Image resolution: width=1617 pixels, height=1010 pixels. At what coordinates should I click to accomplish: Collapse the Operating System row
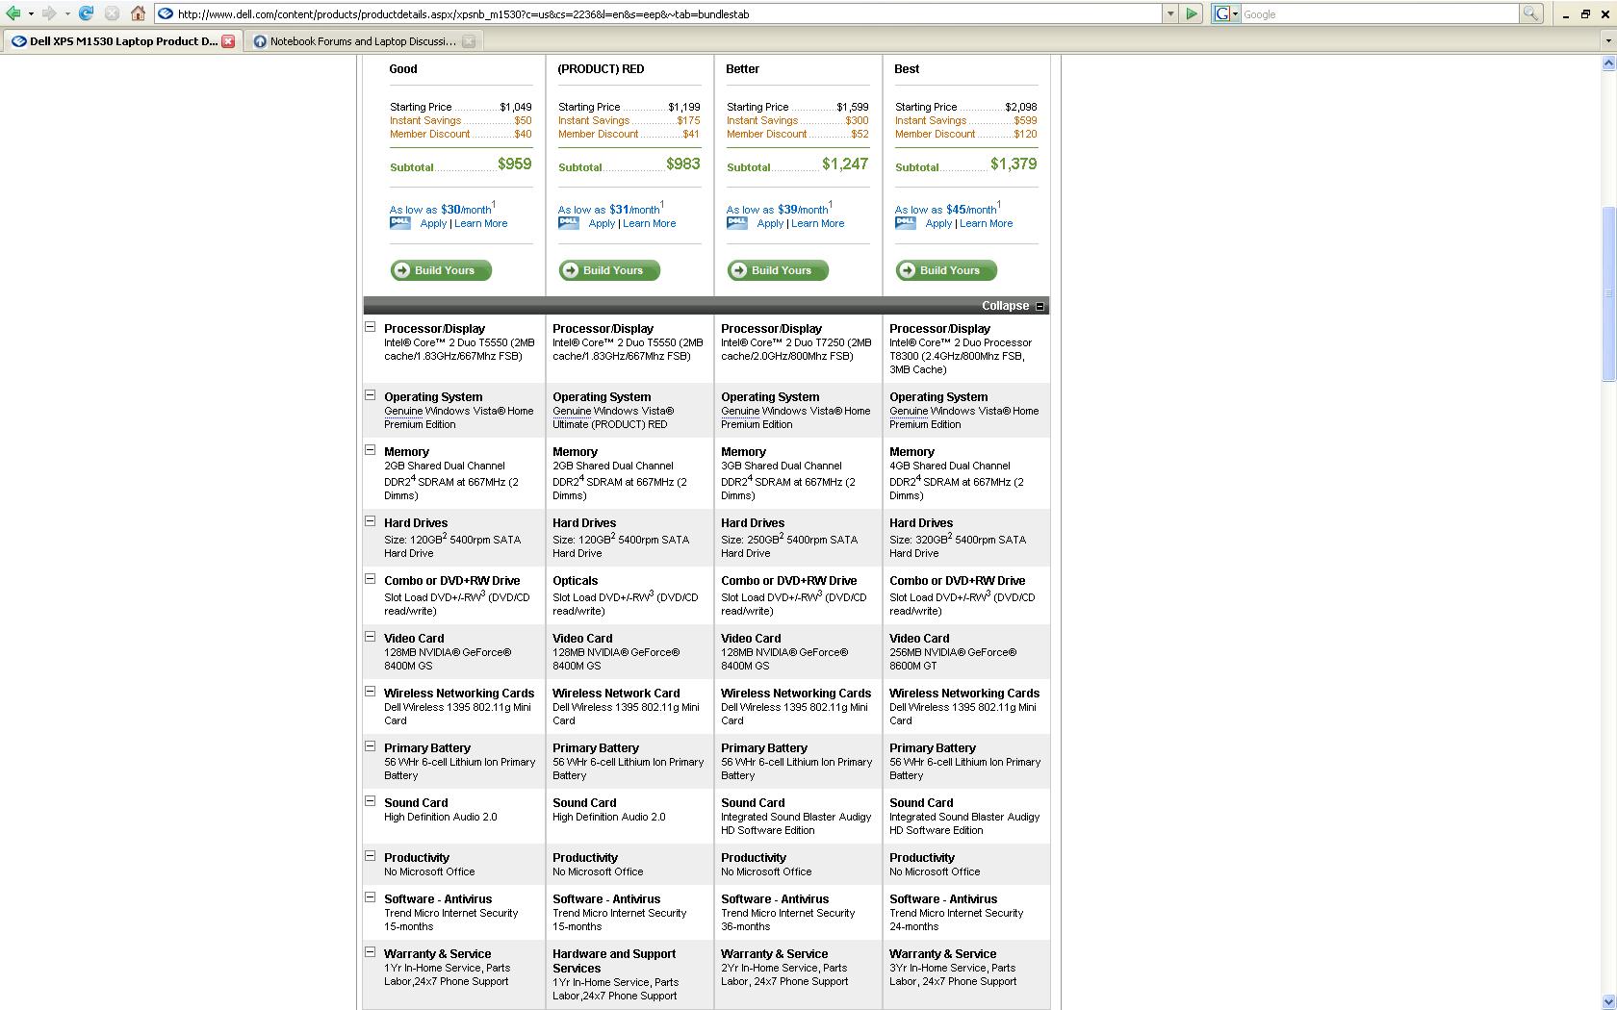(370, 395)
